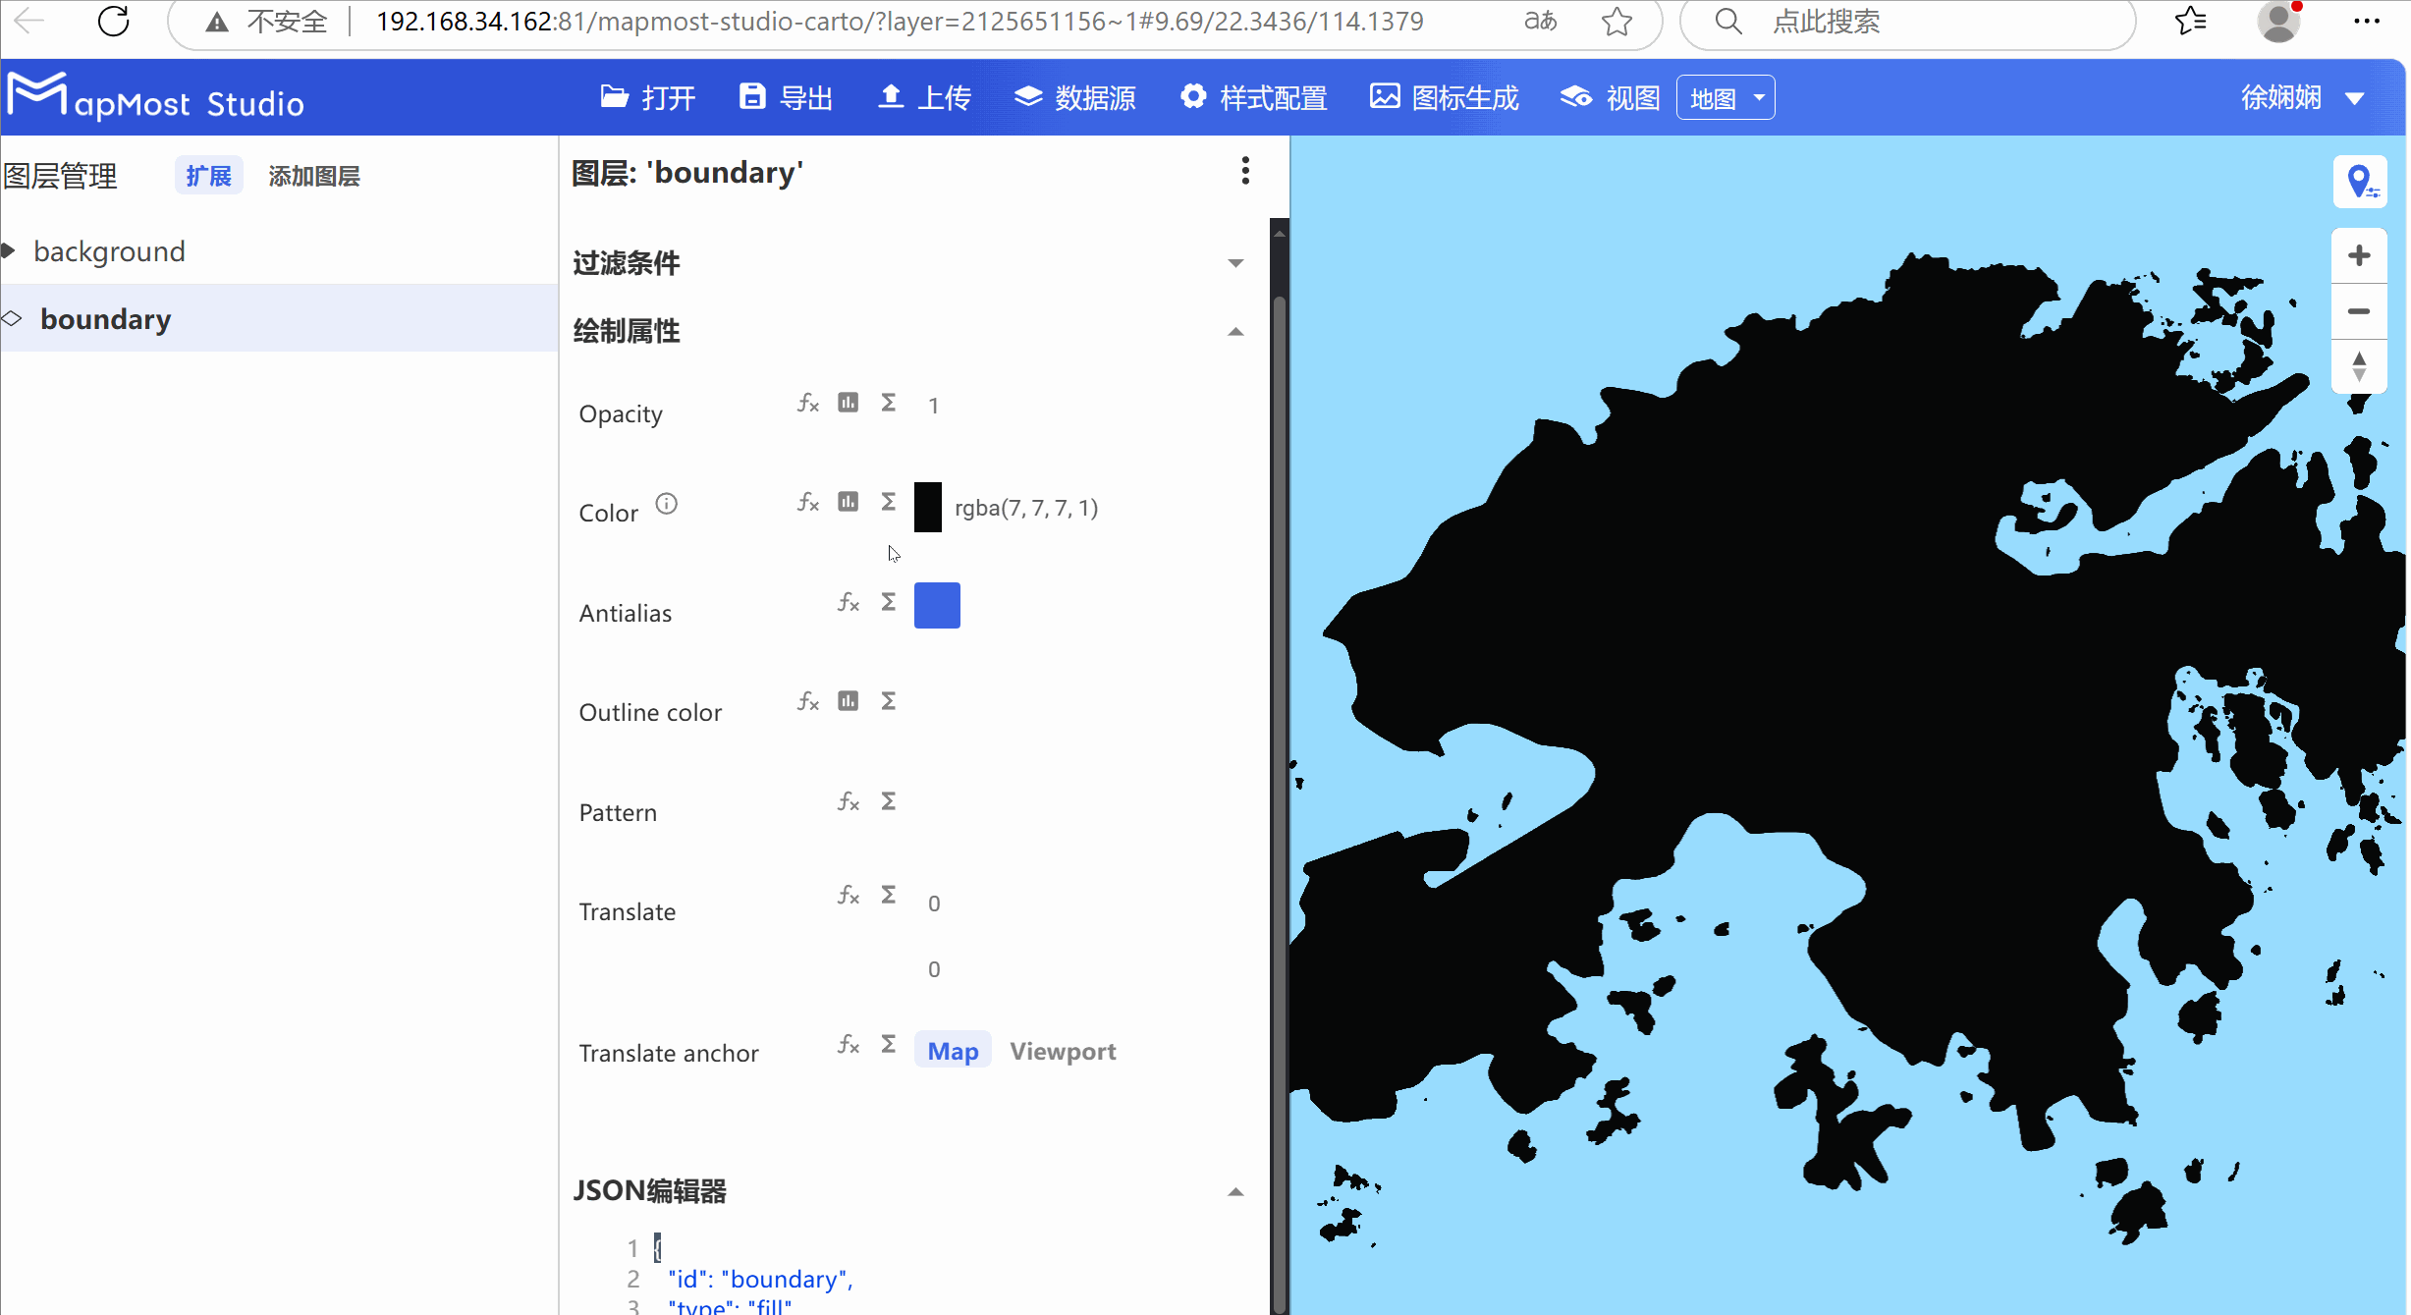Screen dimensions: 2411x1315
Task: Open the rgba(7,7,7,1) color swatch
Action: tap(927, 507)
